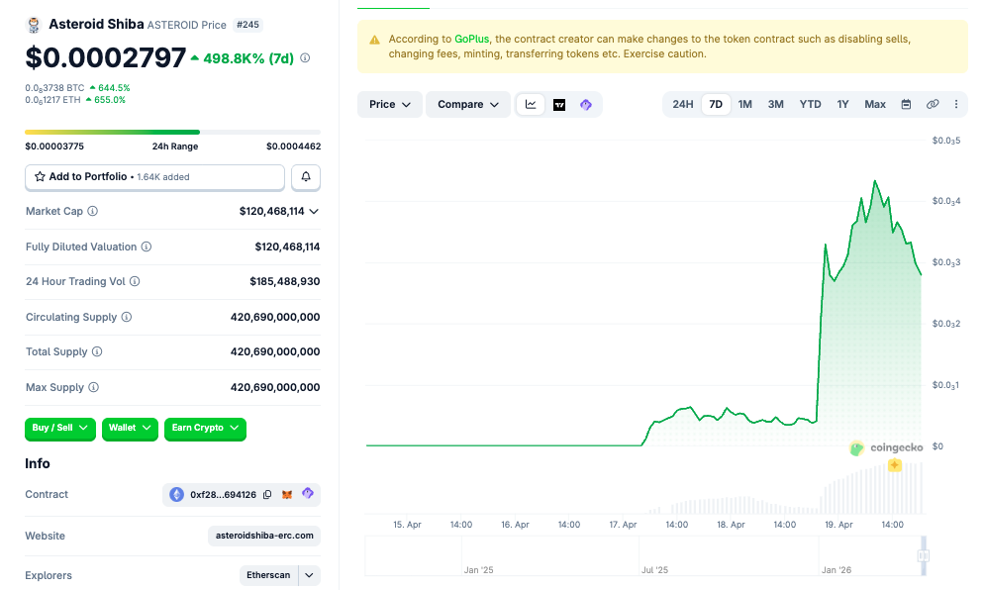The width and height of the screenshot is (984, 590).
Task: Open the TradingView chart icon
Action: pos(561,104)
